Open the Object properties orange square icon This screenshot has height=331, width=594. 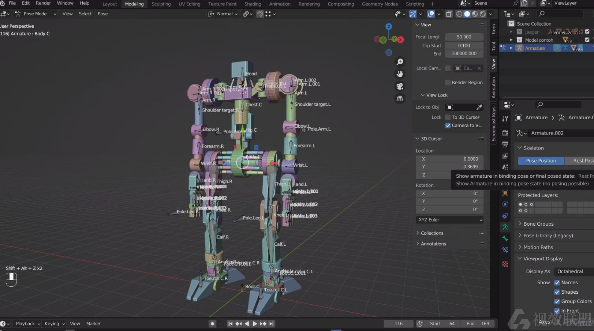[505, 193]
